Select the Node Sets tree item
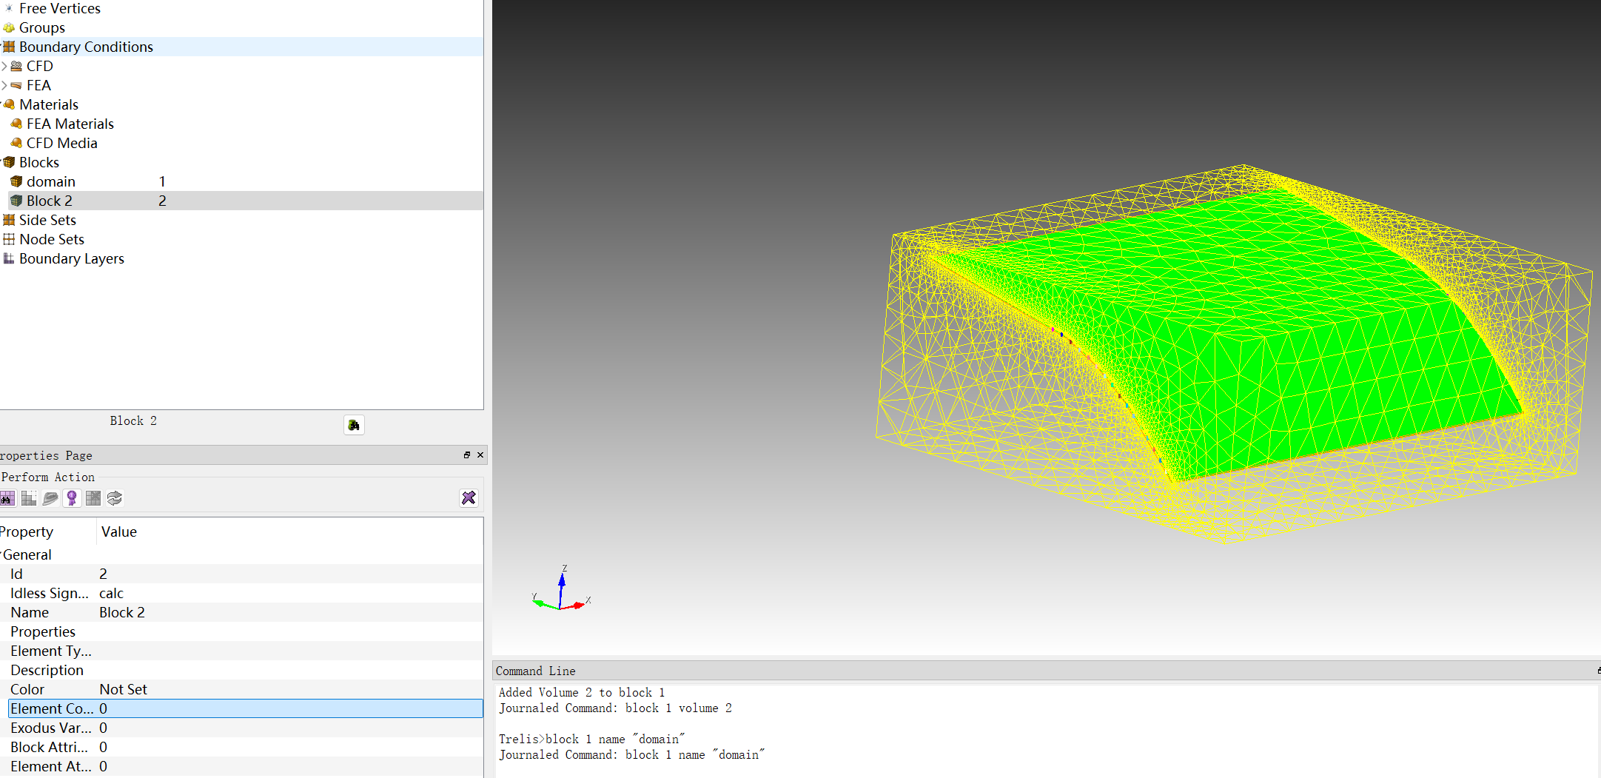1601x778 pixels. (52, 239)
